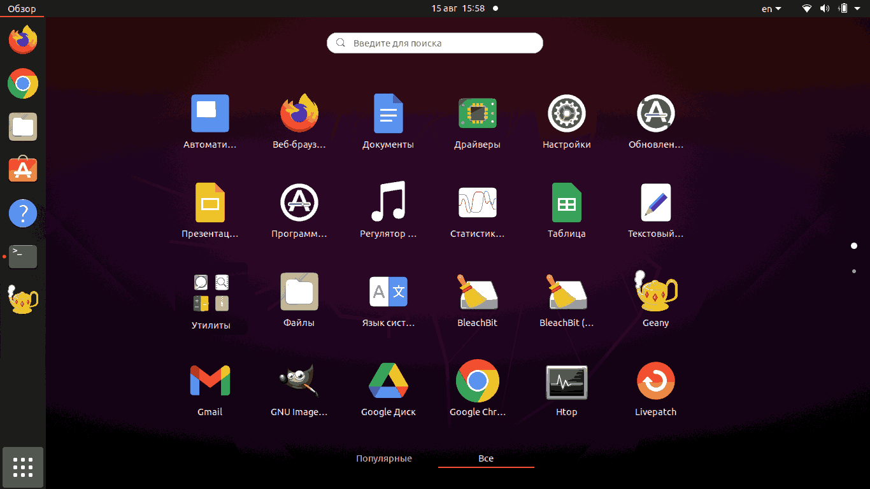The image size is (870, 489).
Task: Toggle the Show Applications grid button
Action: [x=23, y=467]
